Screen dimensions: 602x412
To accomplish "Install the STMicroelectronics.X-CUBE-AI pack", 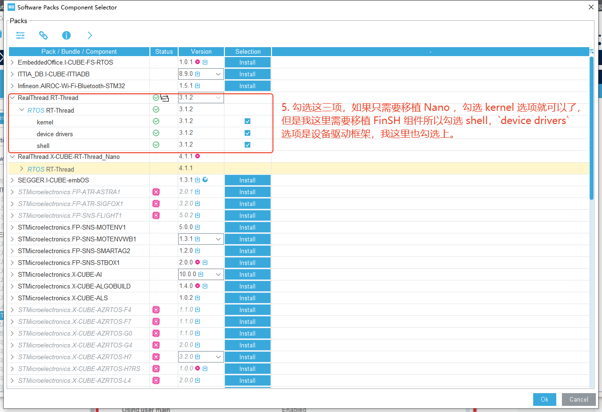I will coord(247,274).
